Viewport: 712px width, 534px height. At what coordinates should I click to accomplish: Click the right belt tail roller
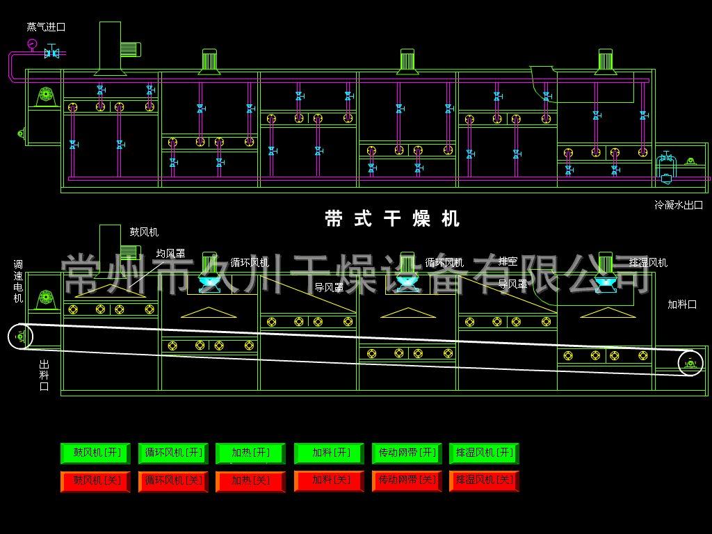690,363
